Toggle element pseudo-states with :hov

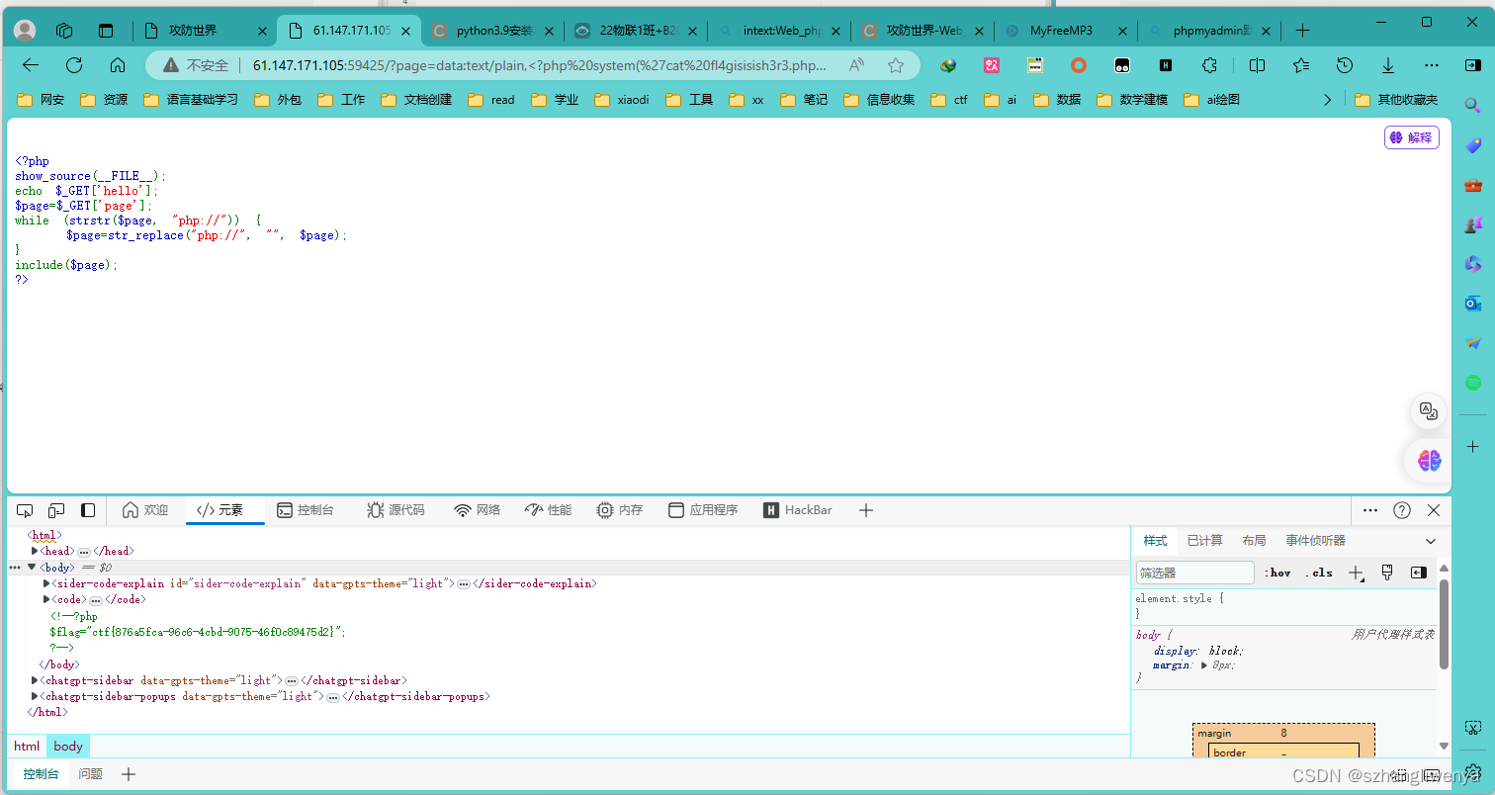point(1277,572)
